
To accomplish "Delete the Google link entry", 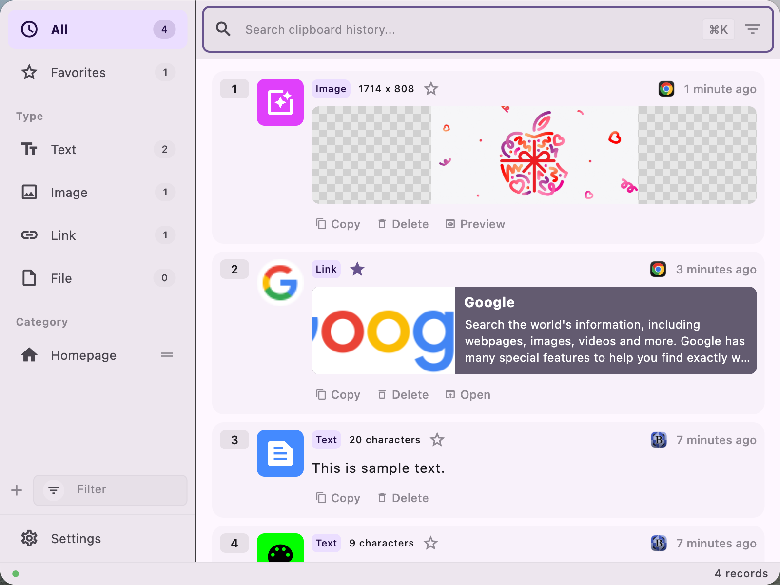I will (403, 394).
